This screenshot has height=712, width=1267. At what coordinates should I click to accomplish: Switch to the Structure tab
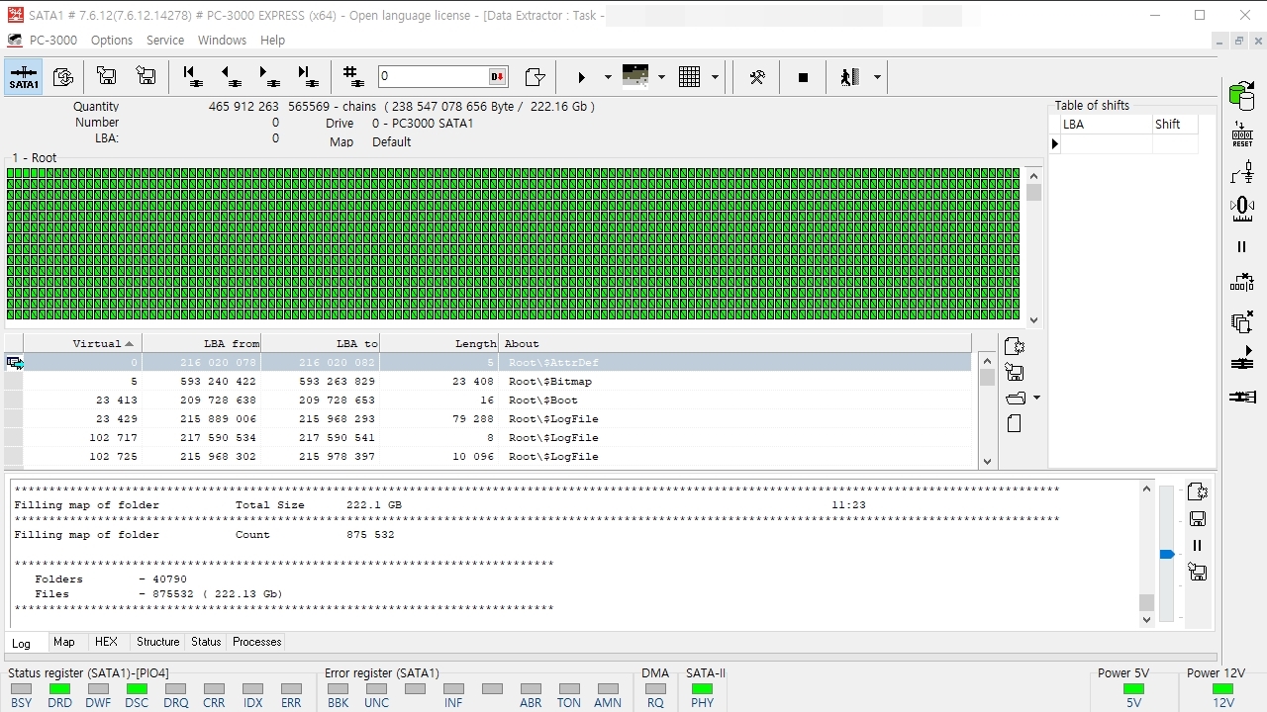(158, 642)
